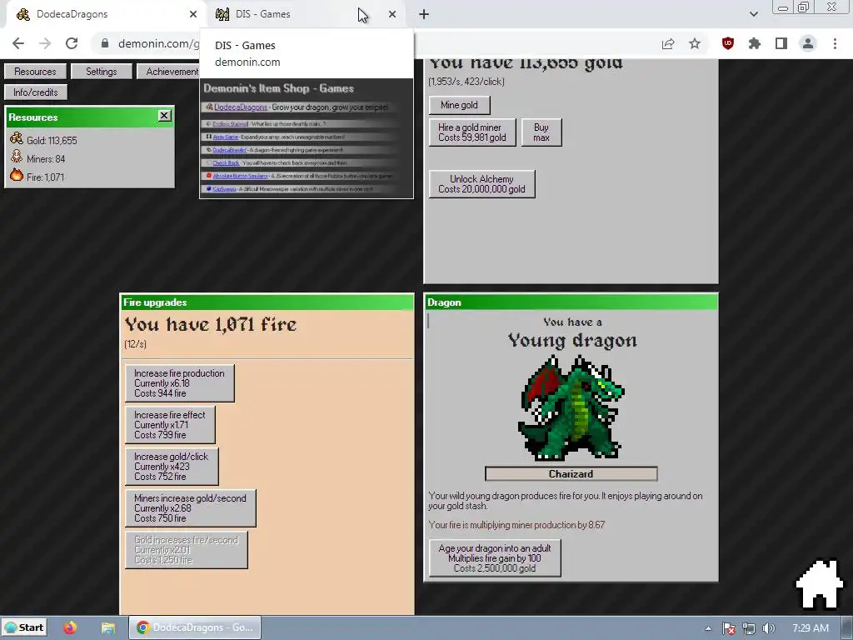Click the text about fire multiplying miner production
This screenshot has width=853, height=640.
pyautogui.click(x=516, y=525)
